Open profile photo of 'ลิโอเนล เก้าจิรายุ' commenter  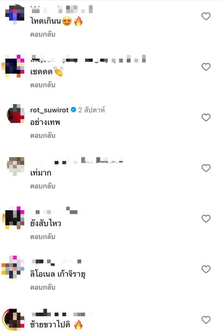pyautogui.click(x=13, y=268)
